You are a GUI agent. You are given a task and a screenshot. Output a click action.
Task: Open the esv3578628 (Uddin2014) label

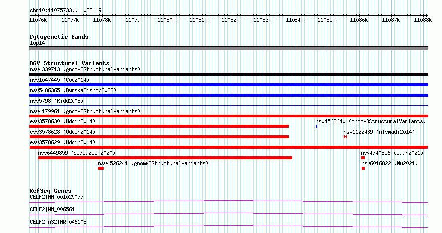[x=63, y=132]
